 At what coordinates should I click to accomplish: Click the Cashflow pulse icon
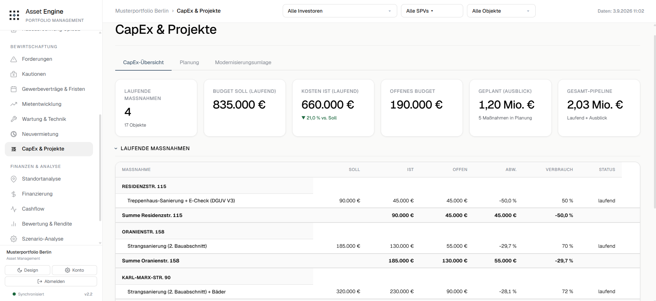point(14,209)
